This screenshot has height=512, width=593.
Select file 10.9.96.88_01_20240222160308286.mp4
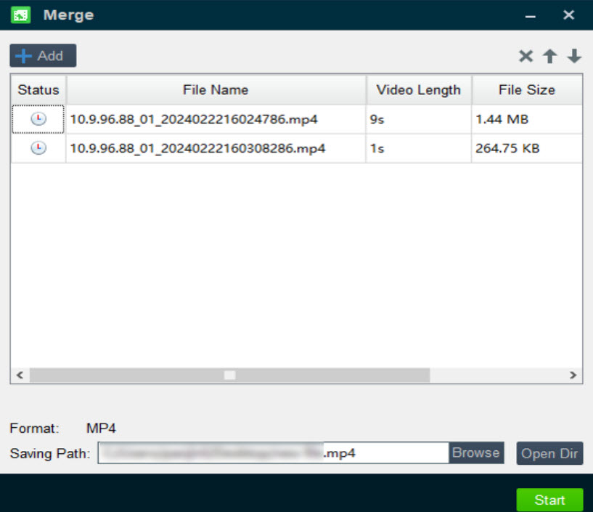point(197,148)
